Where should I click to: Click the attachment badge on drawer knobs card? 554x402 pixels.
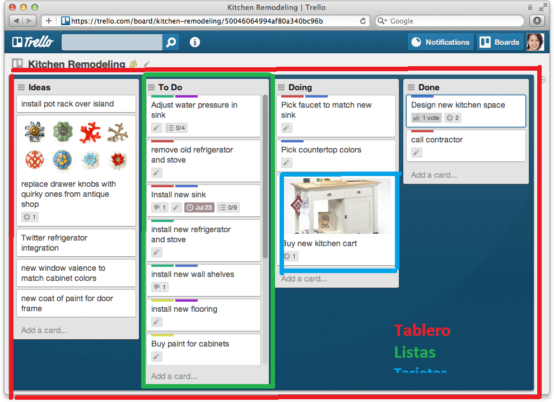[x=30, y=217]
